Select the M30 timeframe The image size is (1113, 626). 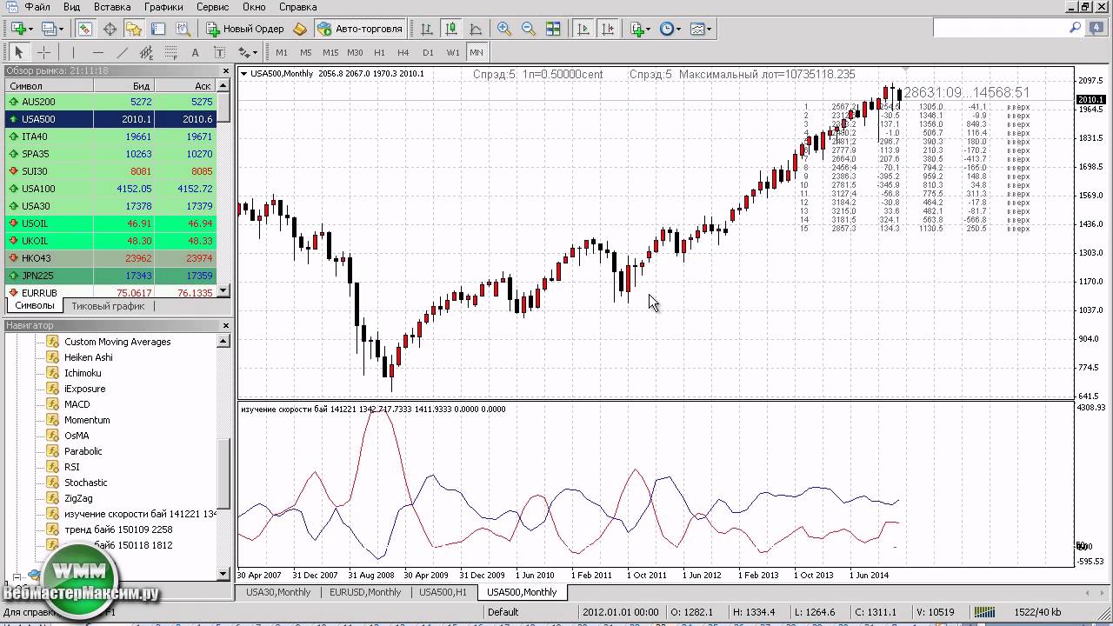pyautogui.click(x=355, y=52)
